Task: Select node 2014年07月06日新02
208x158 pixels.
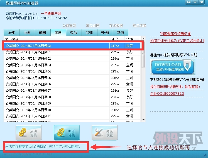Action: 72,46
